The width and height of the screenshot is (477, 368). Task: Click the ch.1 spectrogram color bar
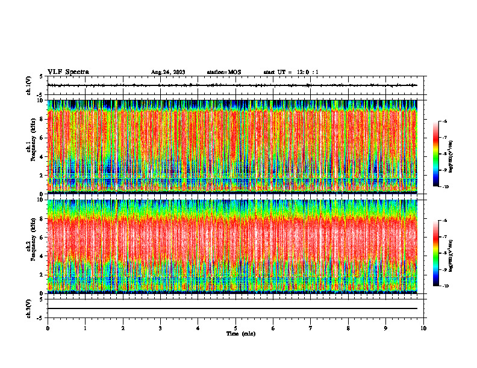point(435,154)
